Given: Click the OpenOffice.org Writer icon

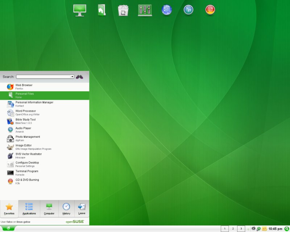Looking at the screenshot, I should [11, 113].
